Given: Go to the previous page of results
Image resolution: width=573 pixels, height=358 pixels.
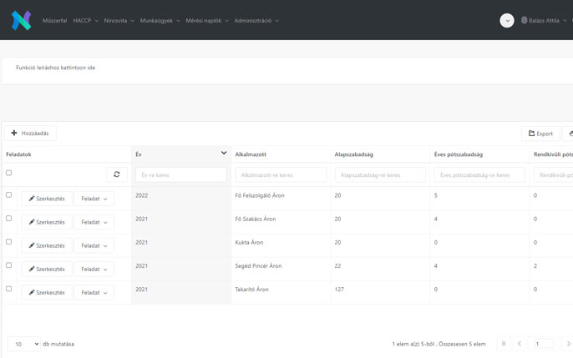Looking at the screenshot, I should click(520, 344).
